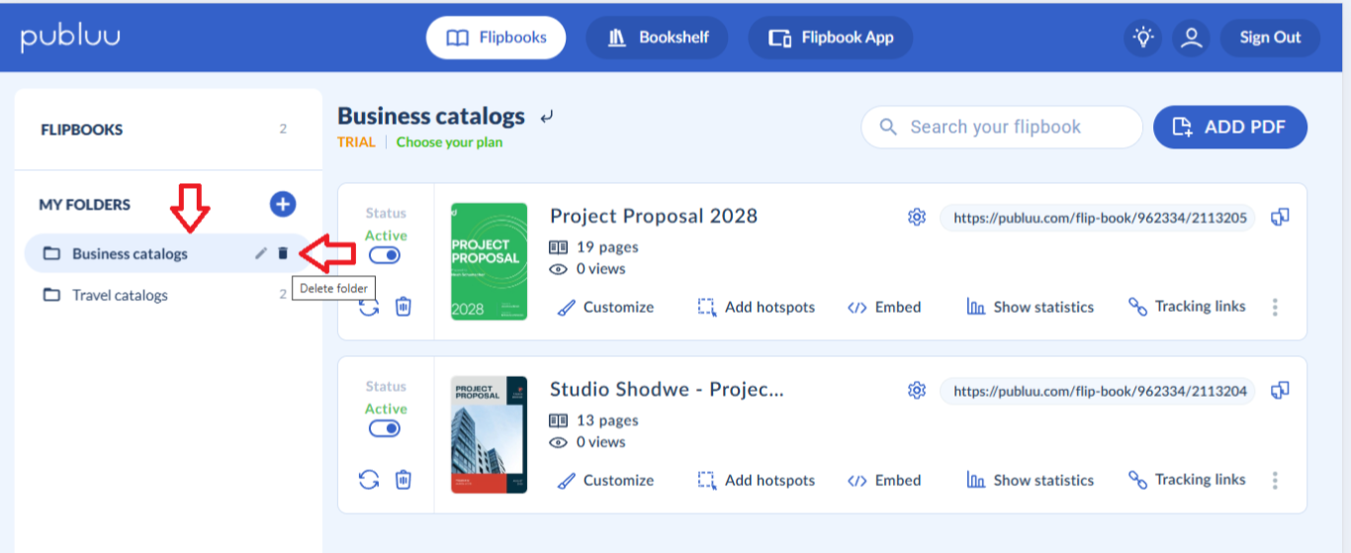
Task: Copy link of Project Proposal 2028
Action: click(x=1280, y=217)
